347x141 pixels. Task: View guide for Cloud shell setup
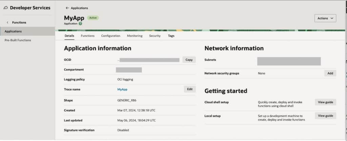325,102
